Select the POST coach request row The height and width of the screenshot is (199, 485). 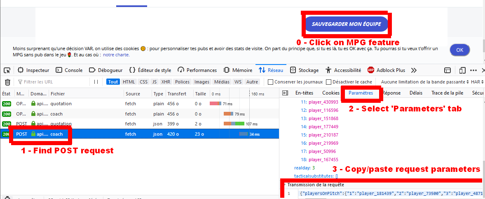[140, 134]
